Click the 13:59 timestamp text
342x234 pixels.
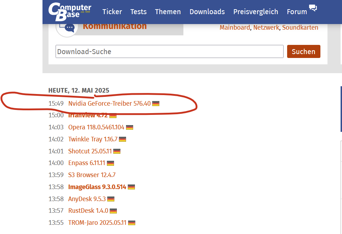coord(56,175)
